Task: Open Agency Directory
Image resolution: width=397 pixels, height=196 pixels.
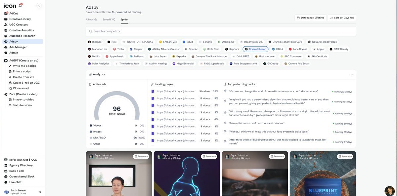Action: click(x=21, y=165)
